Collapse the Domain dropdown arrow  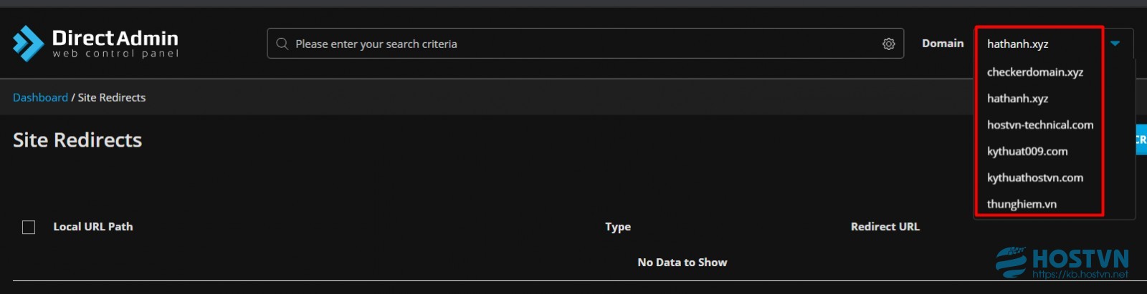pos(1115,44)
